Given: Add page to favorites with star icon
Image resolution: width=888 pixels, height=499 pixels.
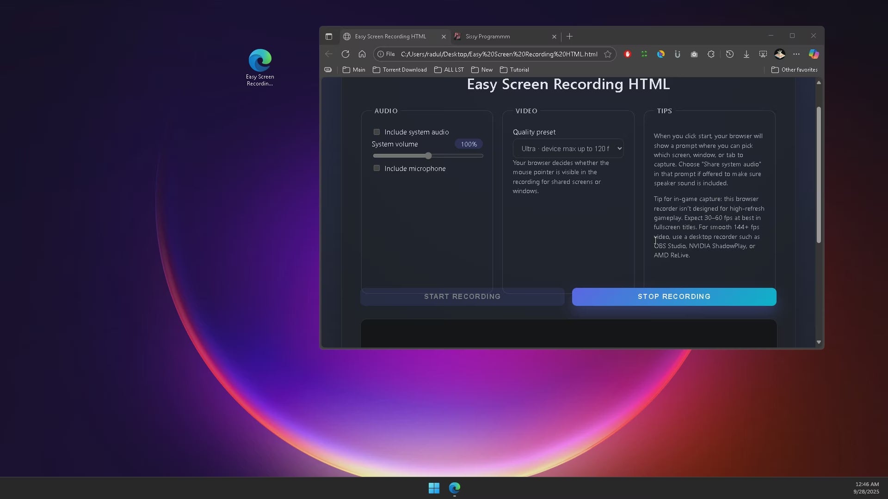Looking at the screenshot, I should [608, 54].
